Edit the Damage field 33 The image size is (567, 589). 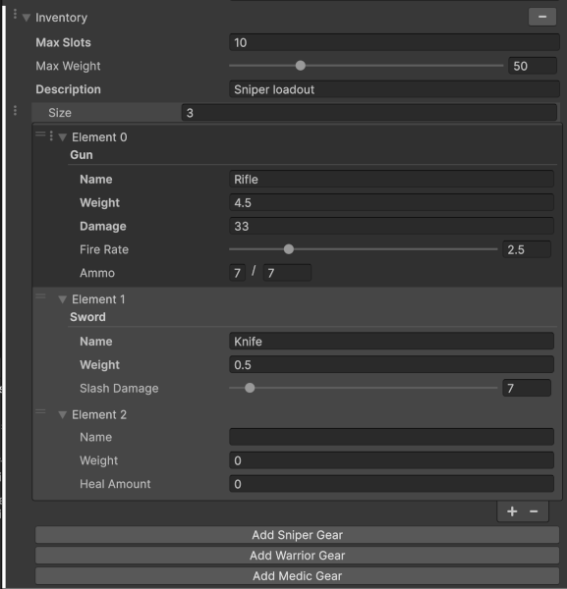[x=391, y=226]
